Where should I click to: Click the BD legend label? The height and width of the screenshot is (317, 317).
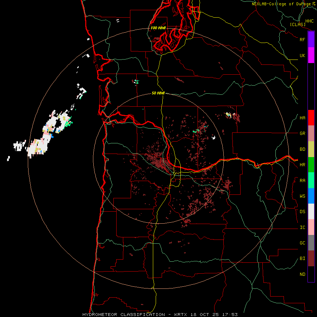pos(303,149)
